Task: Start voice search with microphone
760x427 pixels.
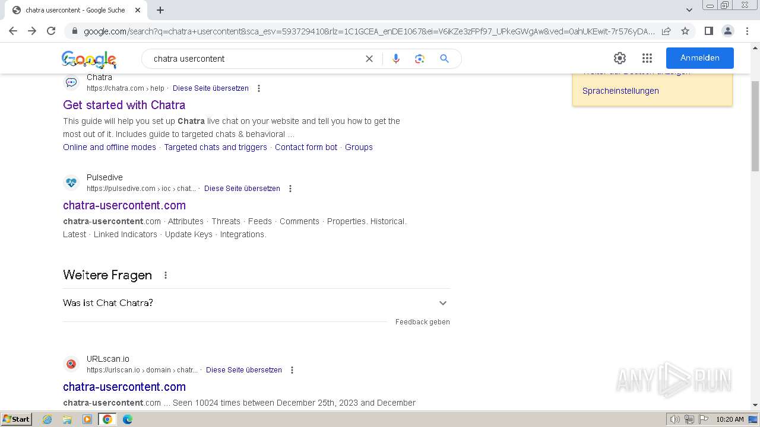Action: (x=396, y=59)
